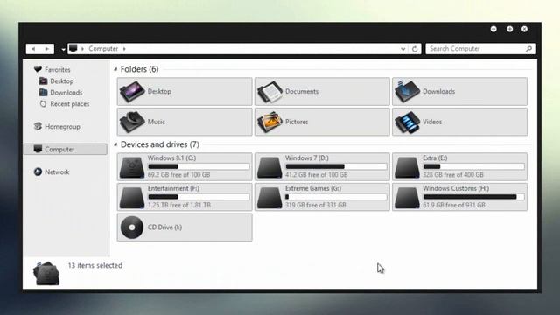Open the address bar history dropdown
The height and width of the screenshot is (315, 560).
click(x=402, y=49)
